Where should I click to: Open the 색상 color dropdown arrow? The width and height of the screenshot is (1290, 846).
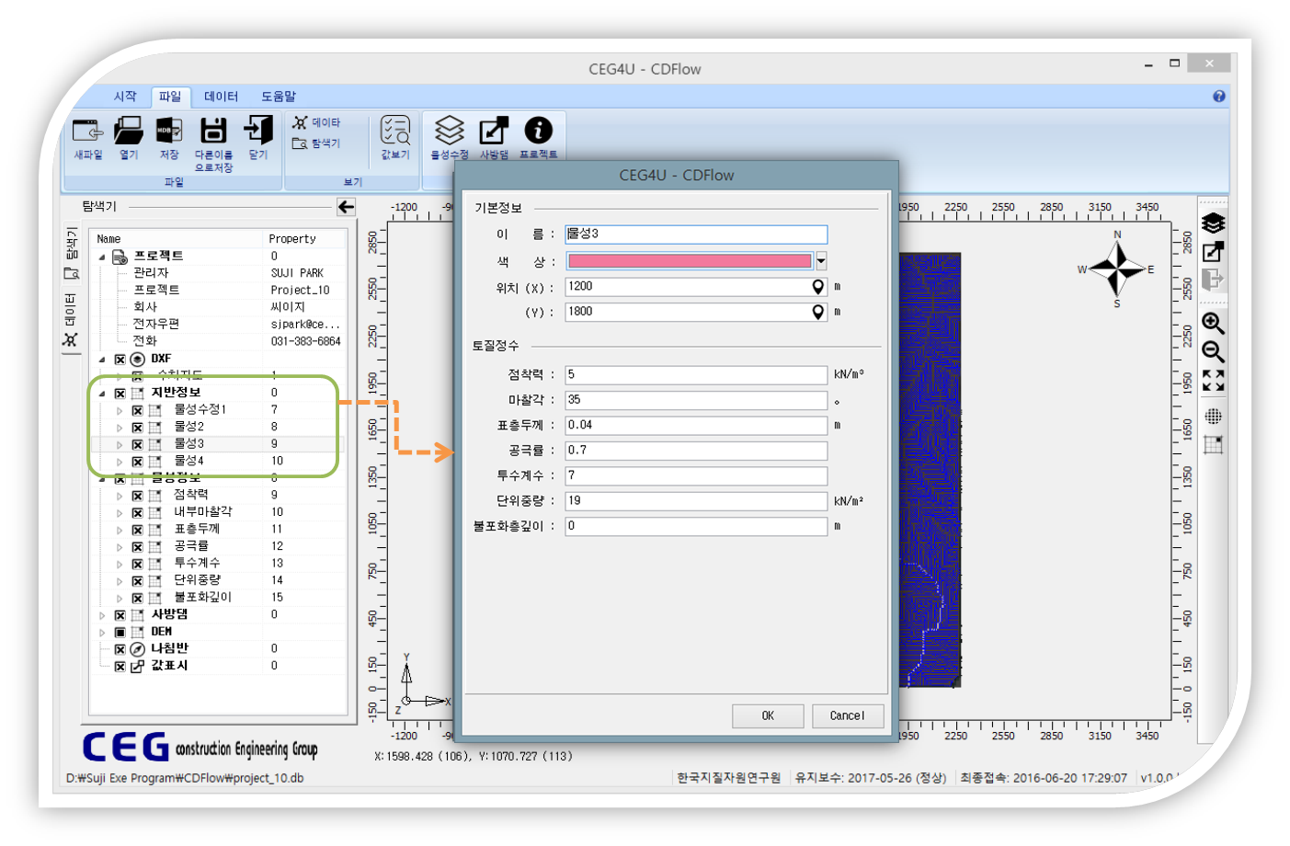[821, 260]
